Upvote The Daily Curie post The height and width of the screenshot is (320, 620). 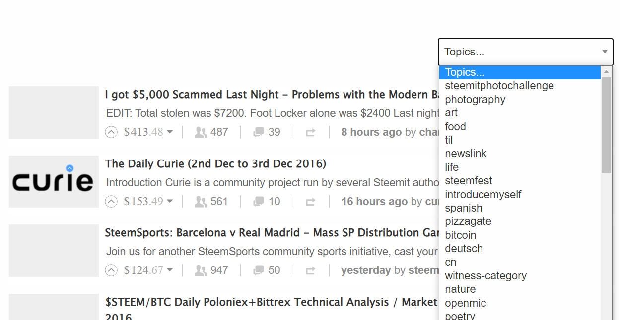[x=111, y=202]
